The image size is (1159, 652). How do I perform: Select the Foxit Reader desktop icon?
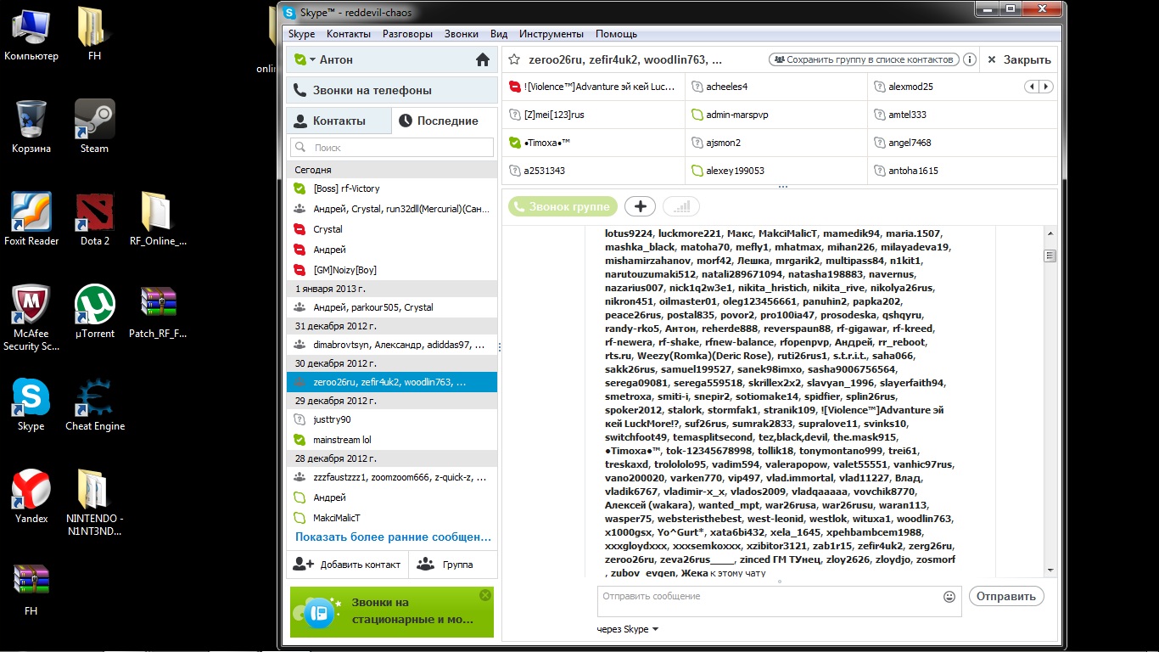(x=31, y=219)
